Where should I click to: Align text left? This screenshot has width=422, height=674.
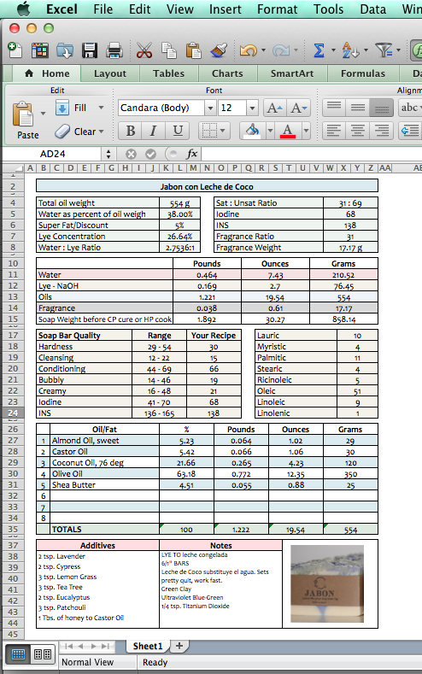(334, 131)
